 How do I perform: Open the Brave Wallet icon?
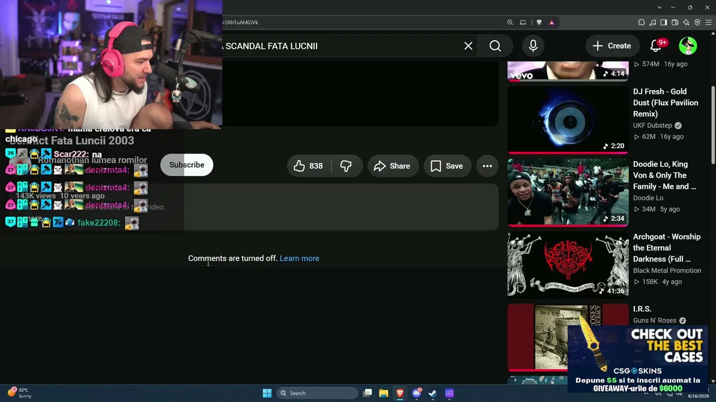pos(675,22)
